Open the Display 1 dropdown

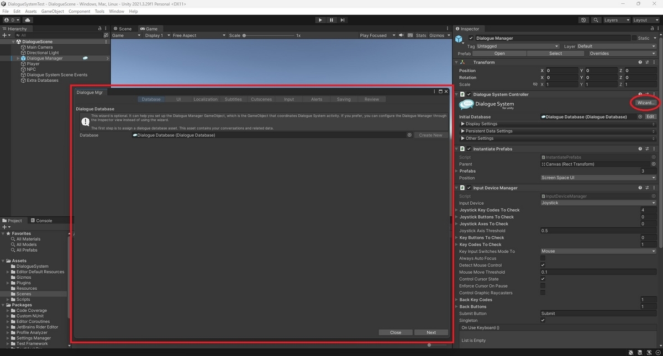click(x=156, y=35)
